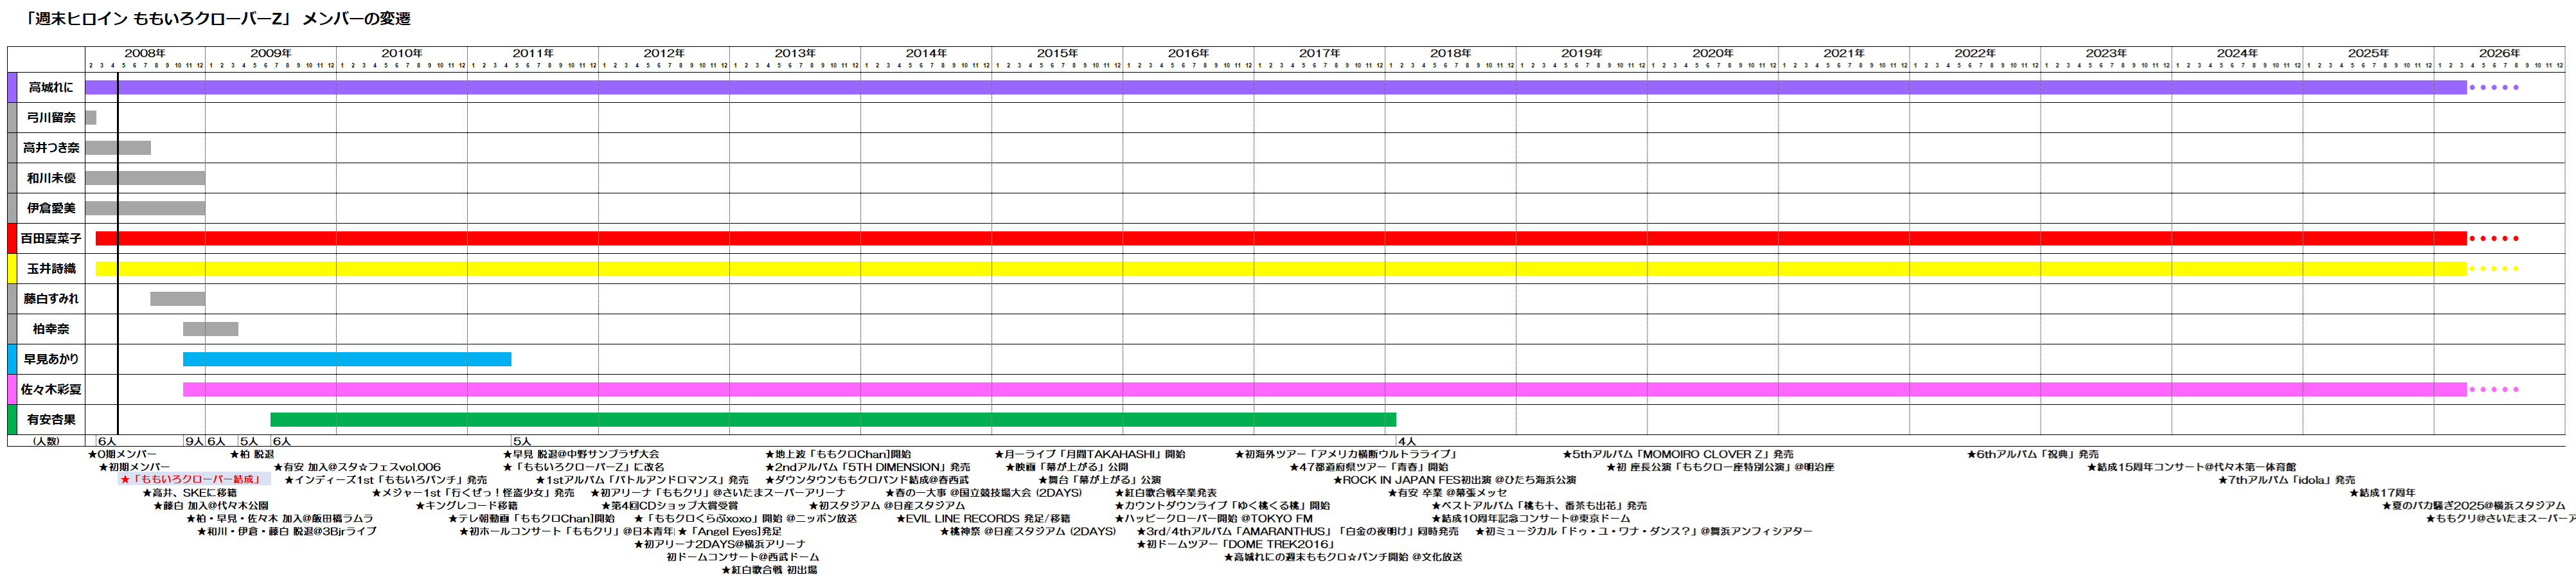Click the gray 柏幸奈 timeline bar
Viewport: 2576px width, 588px height.
tap(210, 329)
